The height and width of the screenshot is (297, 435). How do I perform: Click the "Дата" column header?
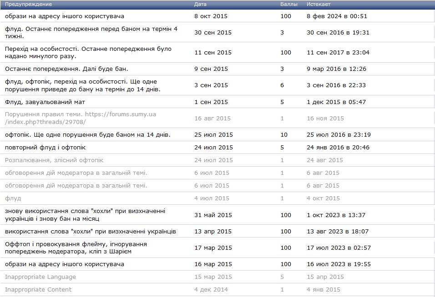coord(200,4)
